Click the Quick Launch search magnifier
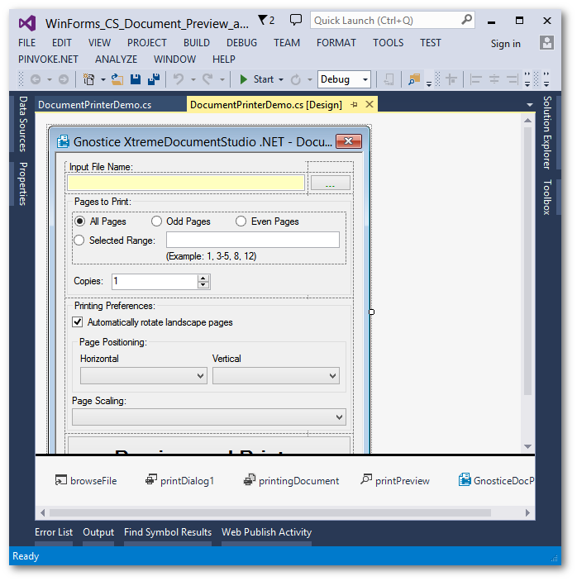 coord(466,19)
